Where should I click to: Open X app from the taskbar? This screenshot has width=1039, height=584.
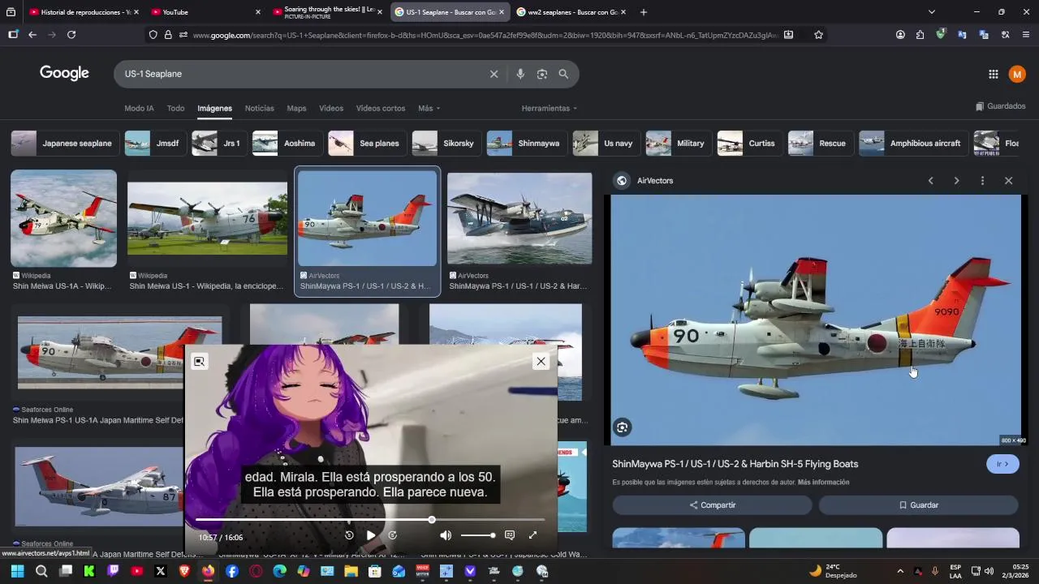pyautogui.click(x=160, y=571)
